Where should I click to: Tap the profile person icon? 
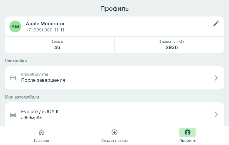click(x=187, y=132)
